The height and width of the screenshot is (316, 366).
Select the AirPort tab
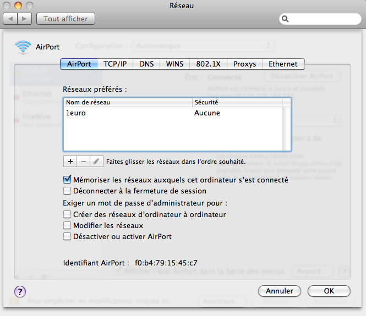coord(79,64)
